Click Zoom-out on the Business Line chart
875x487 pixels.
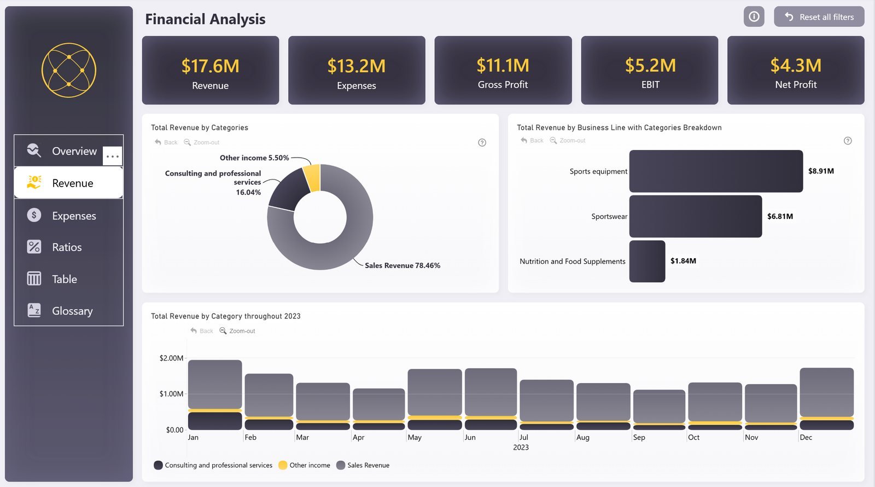coord(567,141)
